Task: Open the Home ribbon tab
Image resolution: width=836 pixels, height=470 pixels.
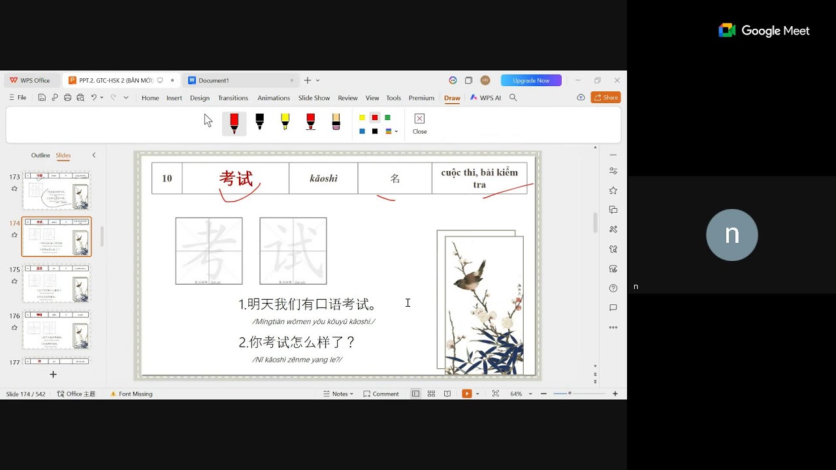Action: [150, 98]
